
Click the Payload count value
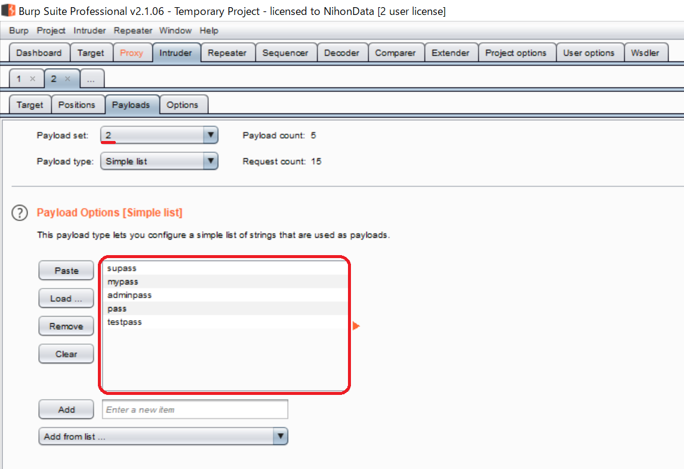point(313,136)
